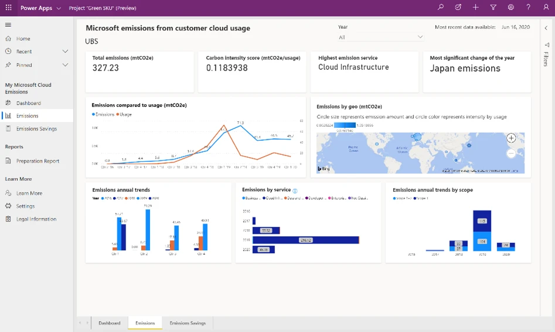
Task: Click the Dashboard icon in sidebar
Action: coord(8,103)
